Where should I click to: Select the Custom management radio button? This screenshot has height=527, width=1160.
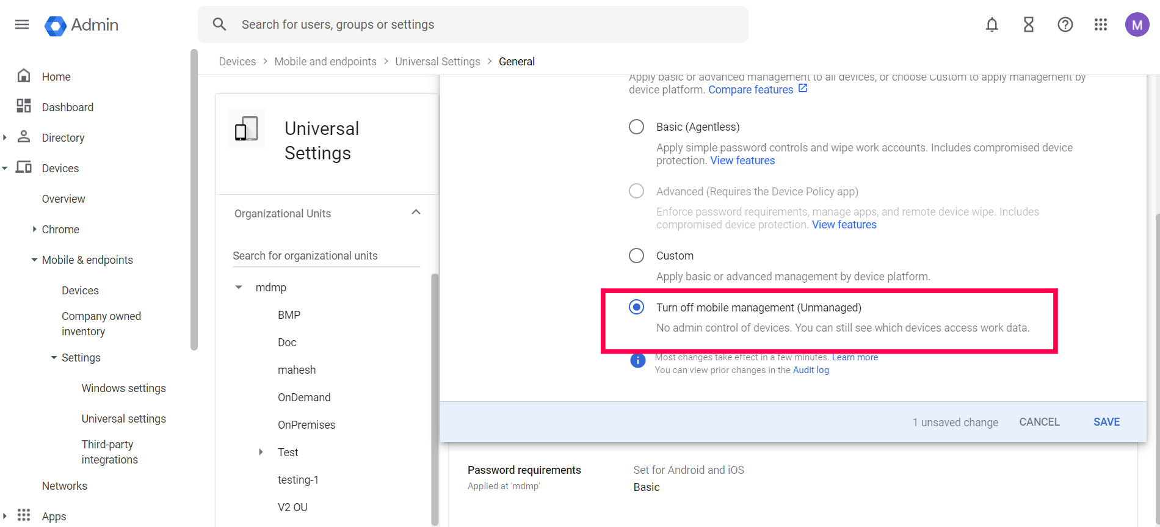tap(636, 255)
